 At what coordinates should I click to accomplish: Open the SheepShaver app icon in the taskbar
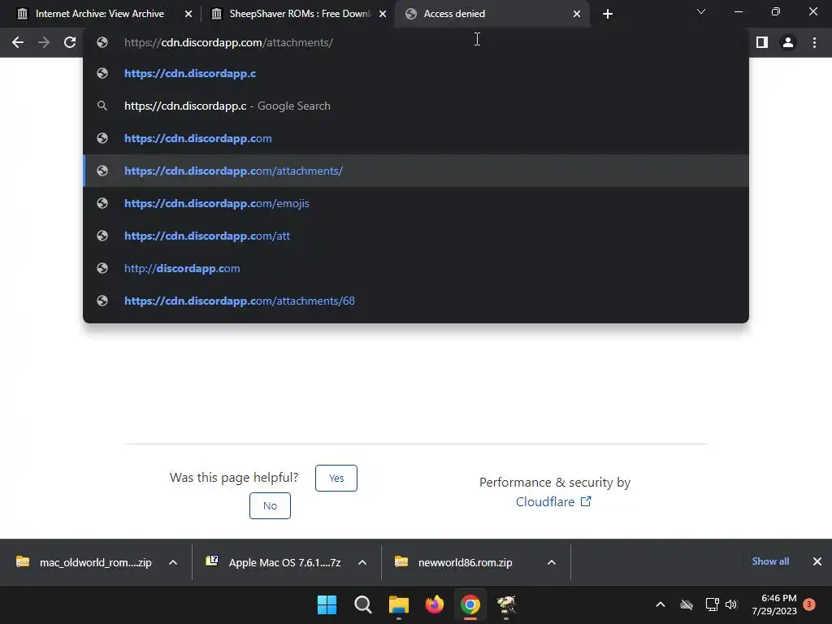point(506,604)
